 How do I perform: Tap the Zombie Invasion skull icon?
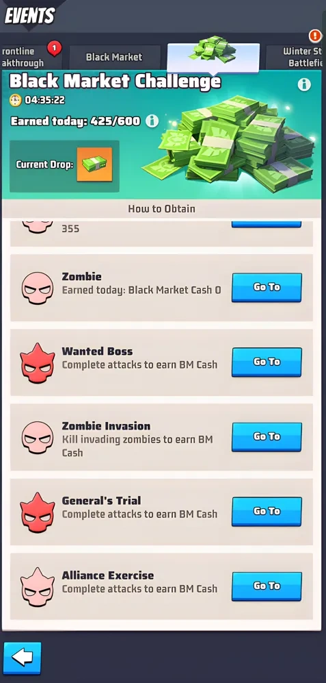click(x=38, y=437)
